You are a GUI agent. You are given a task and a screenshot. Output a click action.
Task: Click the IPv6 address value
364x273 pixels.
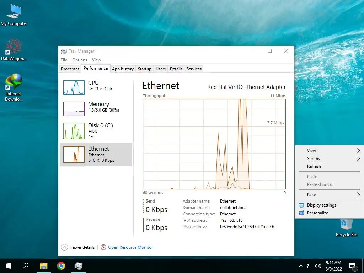(247, 226)
